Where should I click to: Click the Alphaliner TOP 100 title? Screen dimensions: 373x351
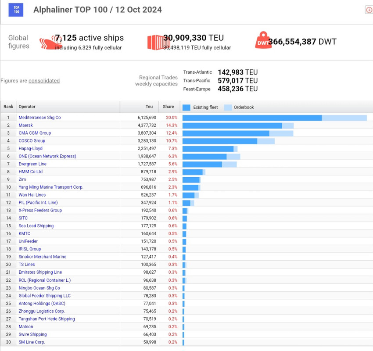(x=97, y=10)
